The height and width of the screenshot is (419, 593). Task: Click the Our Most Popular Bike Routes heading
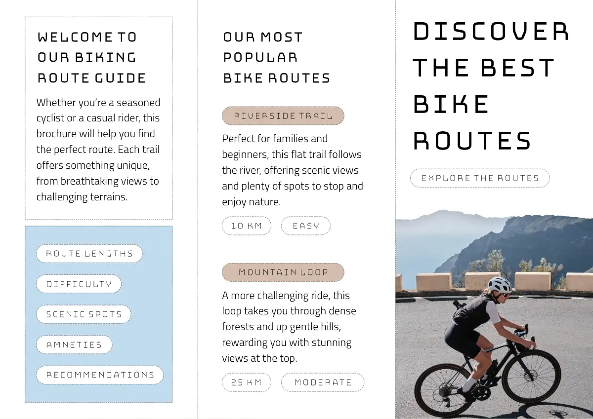[276, 57]
